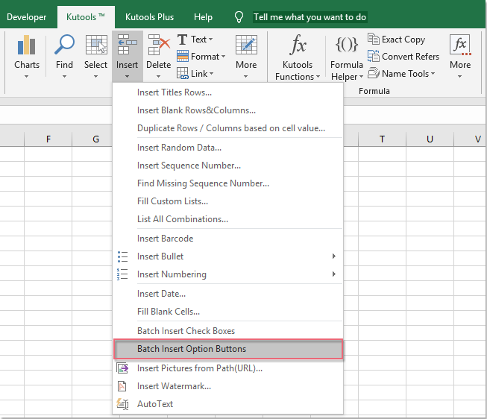The image size is (487, 419).
Task: Open the Text dropdown arrow
Action: [210, 40]
